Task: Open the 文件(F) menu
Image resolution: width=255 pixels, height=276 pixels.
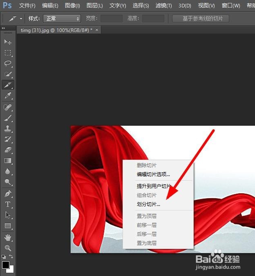Action: pos(27,6)
